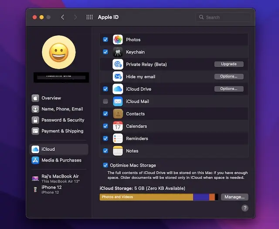Toggle the Contacts checkbox
The height and width of the screenshot is (229, 279).
(105, 114)
